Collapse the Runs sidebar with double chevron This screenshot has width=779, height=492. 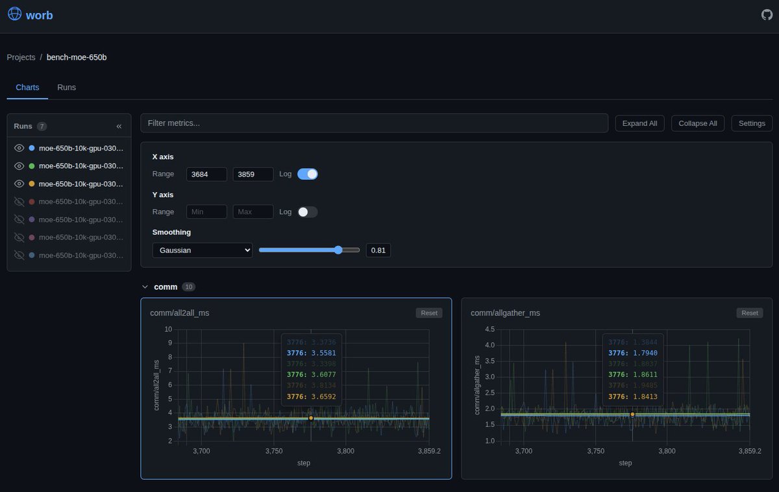pyautogui.click(x=119, y=126)
